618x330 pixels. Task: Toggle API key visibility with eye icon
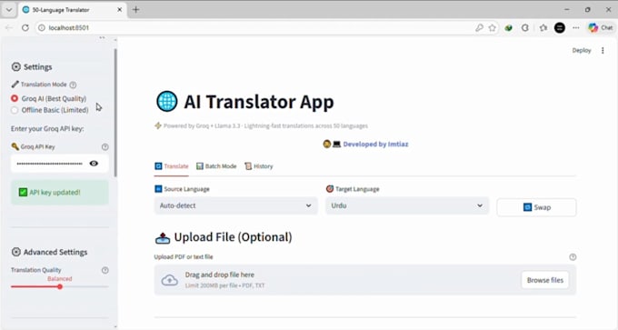[x=94, y=164]
